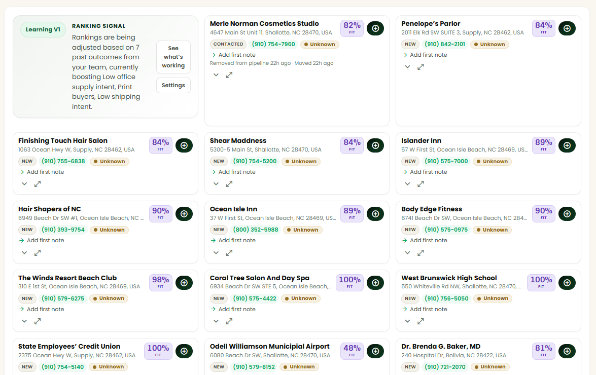
Task: Click the See what's working button
Action: click(x=173, y=57)
